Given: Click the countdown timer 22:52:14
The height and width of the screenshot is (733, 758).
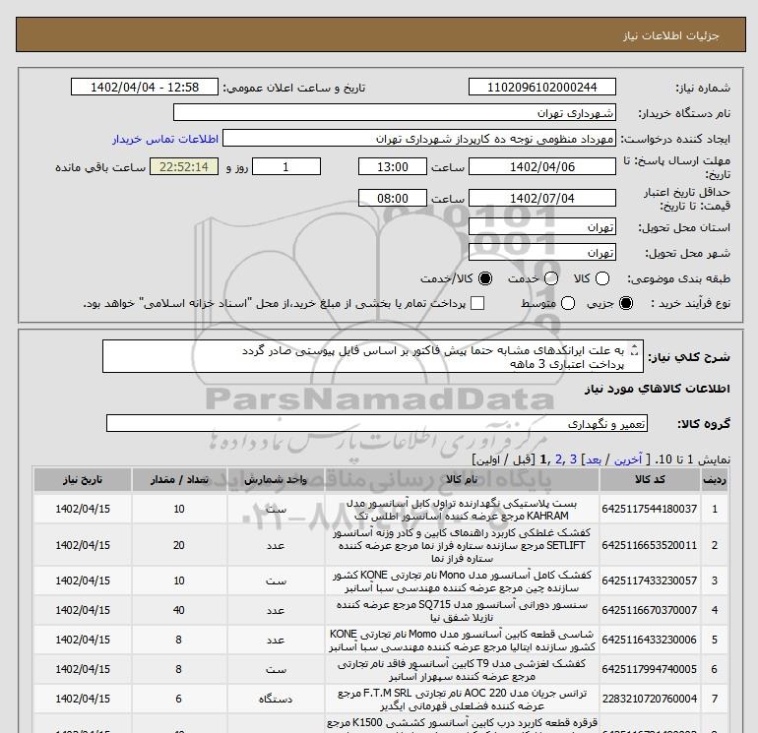Looking at the screenshot, I should 184,166.
